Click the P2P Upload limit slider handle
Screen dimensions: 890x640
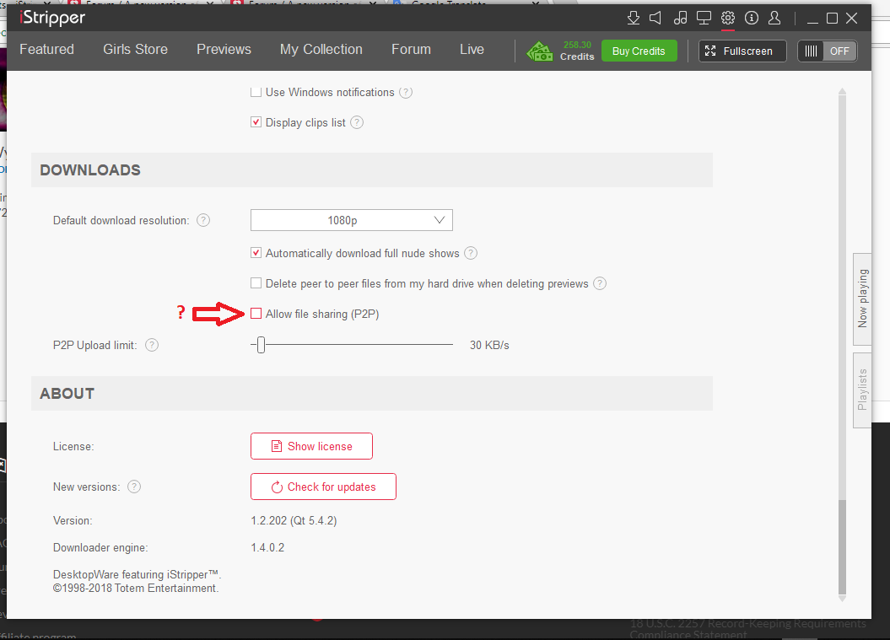point(261,344)
